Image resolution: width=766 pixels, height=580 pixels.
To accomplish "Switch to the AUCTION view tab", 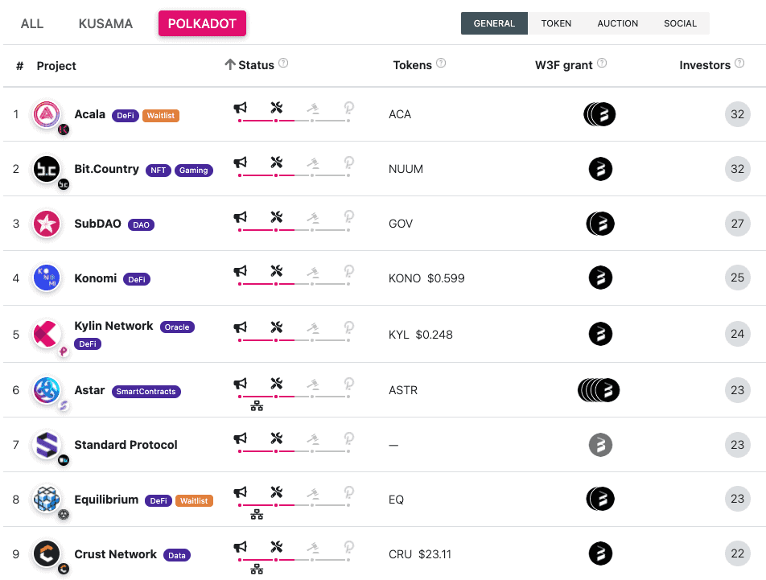I will coord(618,23).
